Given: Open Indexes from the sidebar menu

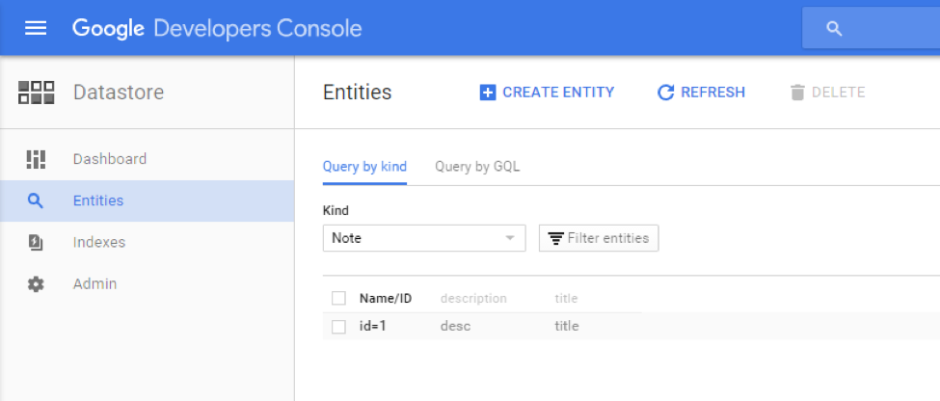Looking at the screenshot, I should click(x=99, y=243).
